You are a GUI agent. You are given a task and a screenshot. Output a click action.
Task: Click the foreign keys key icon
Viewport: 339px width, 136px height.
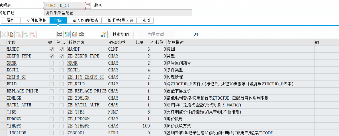pyautogui.click(x=104, y=34)
